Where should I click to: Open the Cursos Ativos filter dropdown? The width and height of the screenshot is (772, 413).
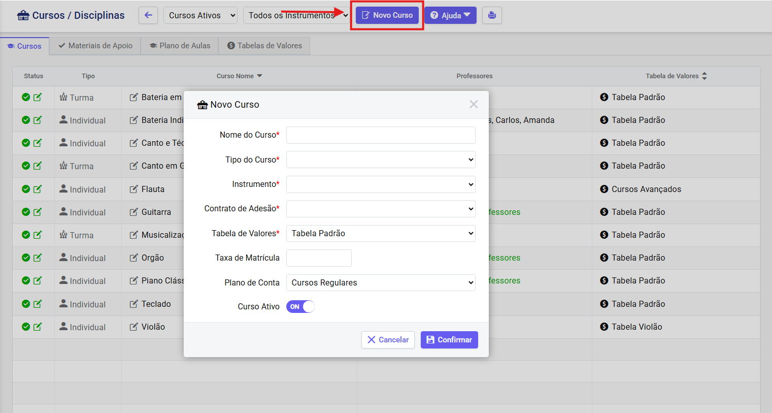(200, 15)
